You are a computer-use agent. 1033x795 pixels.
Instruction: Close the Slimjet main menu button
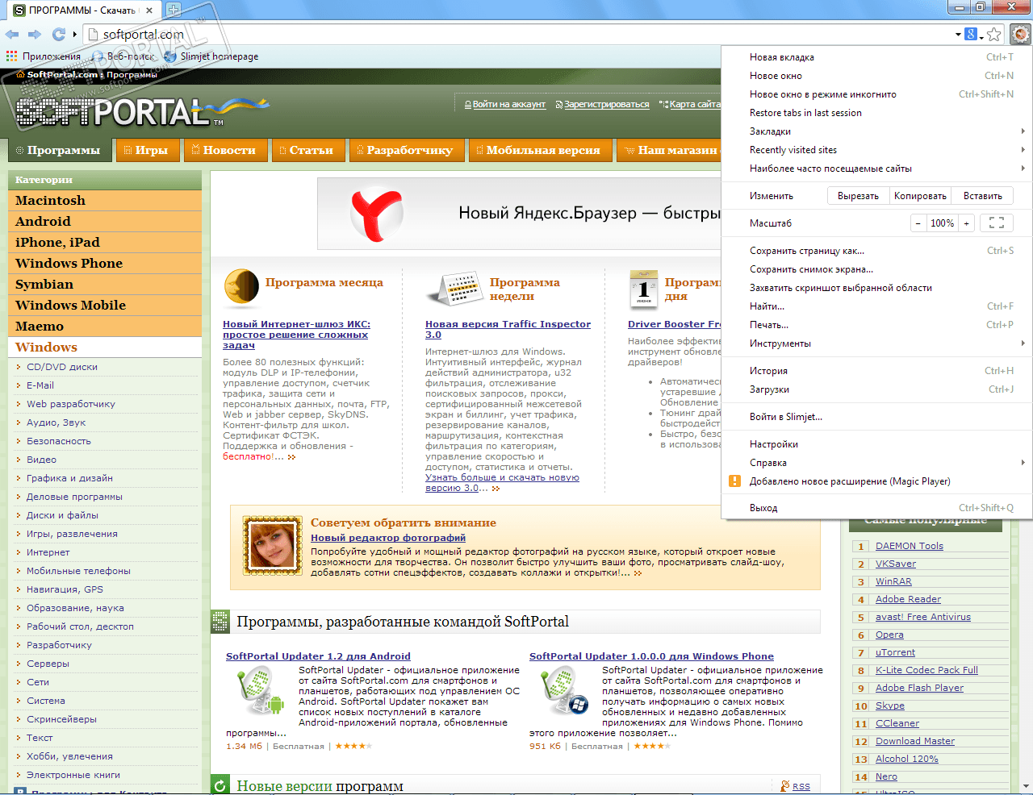[x=1020, y=35]
